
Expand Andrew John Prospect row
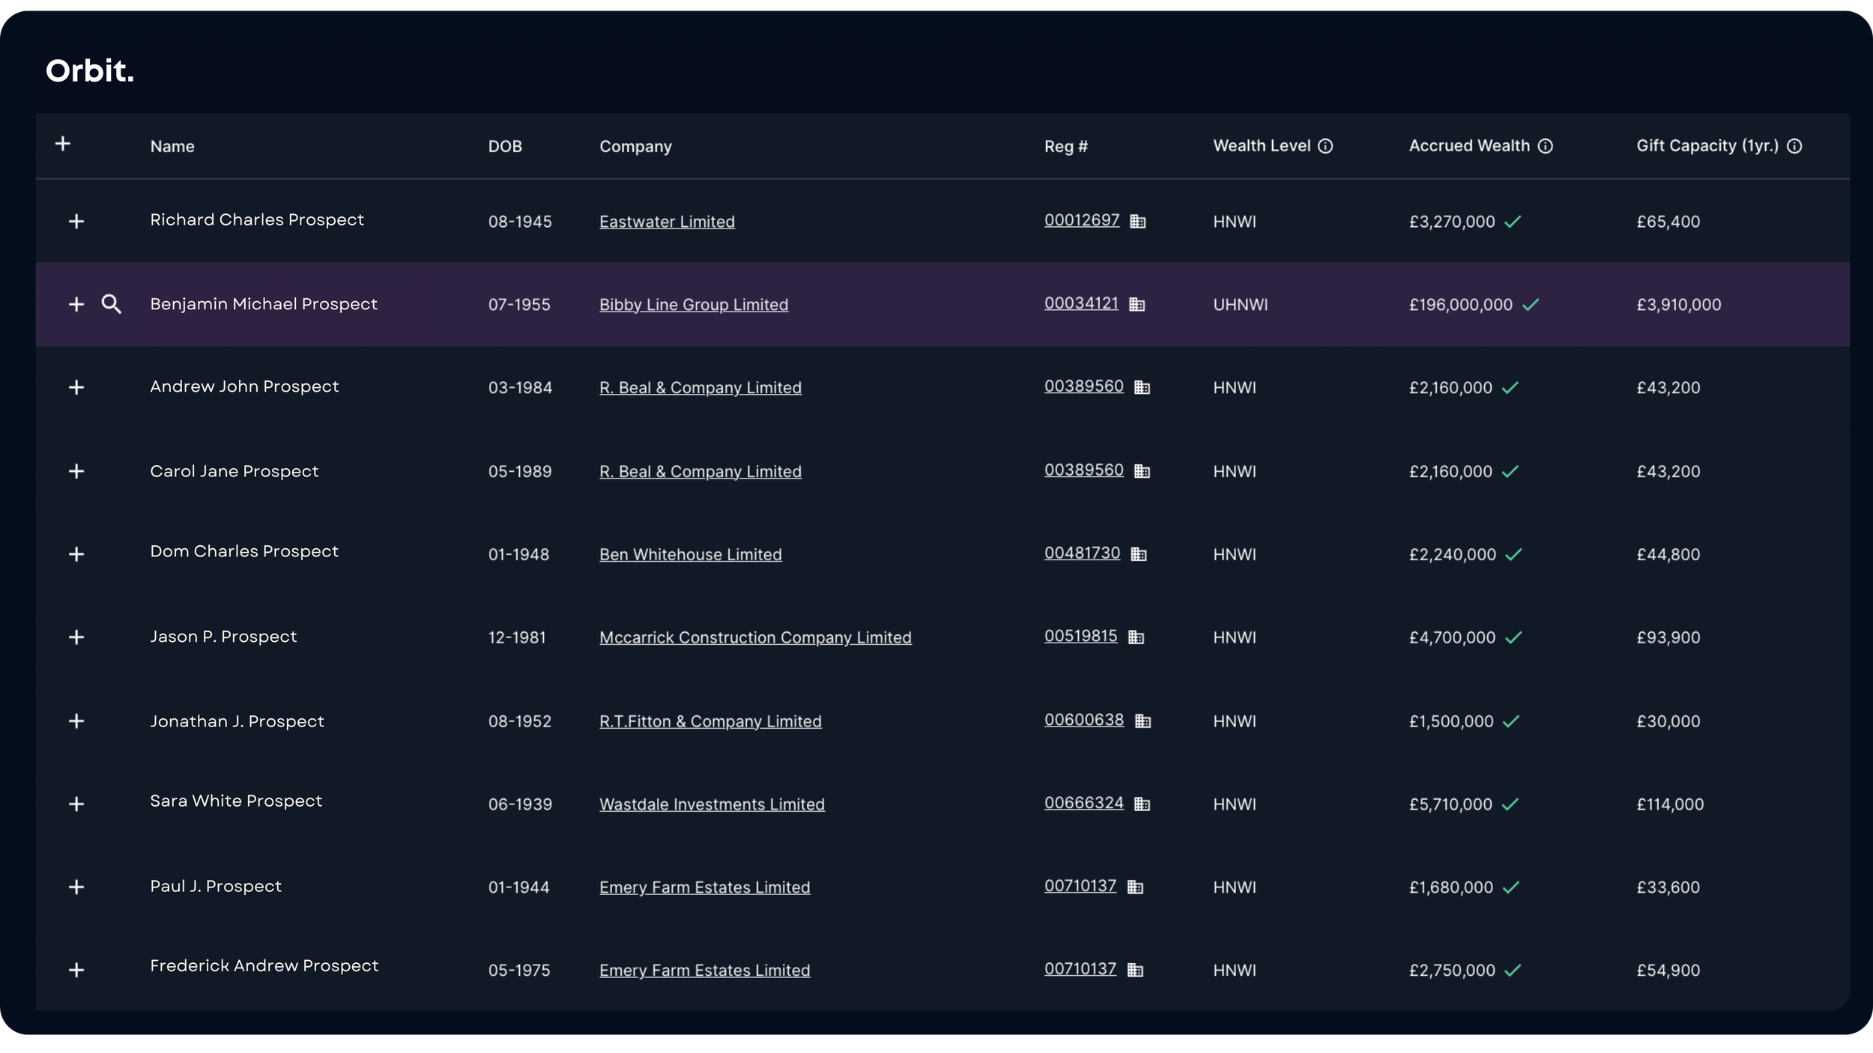[76, 388]
